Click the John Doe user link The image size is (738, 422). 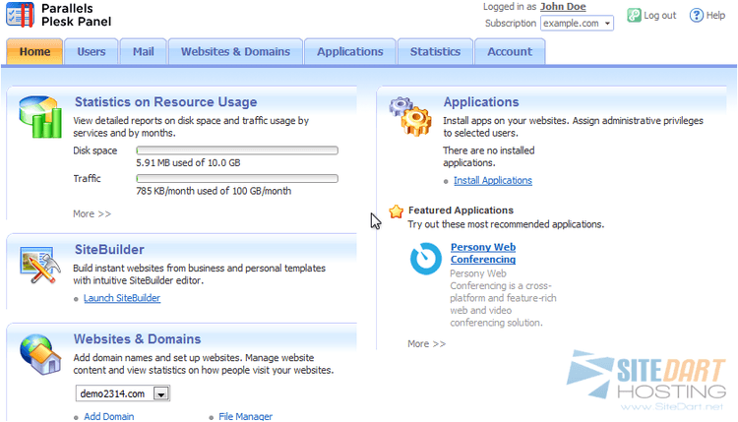[x=563, y=7]
